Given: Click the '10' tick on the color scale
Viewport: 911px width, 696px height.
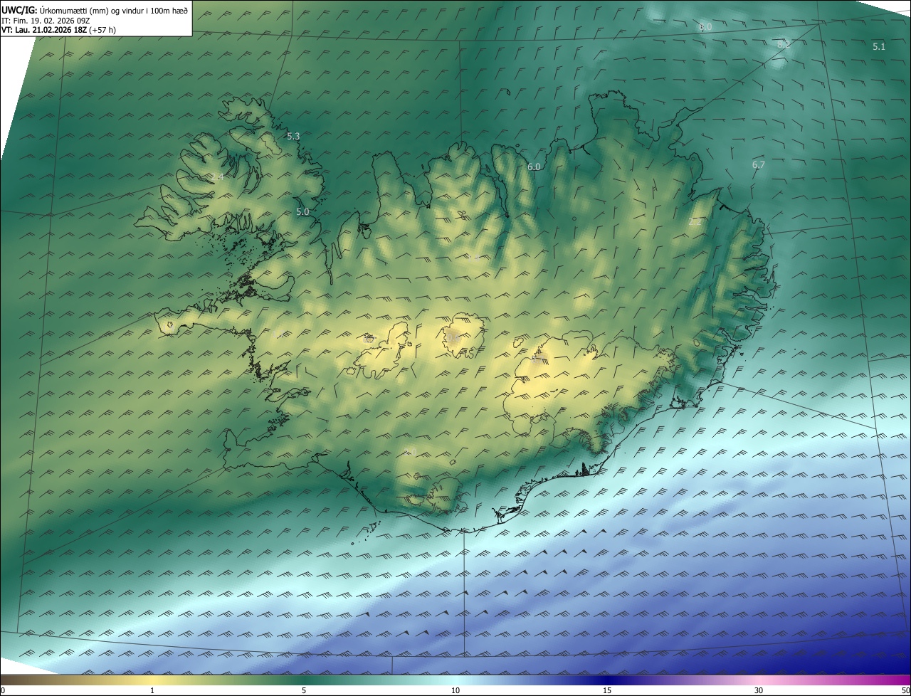Looking at the screenshot, I should pos(455,690).
